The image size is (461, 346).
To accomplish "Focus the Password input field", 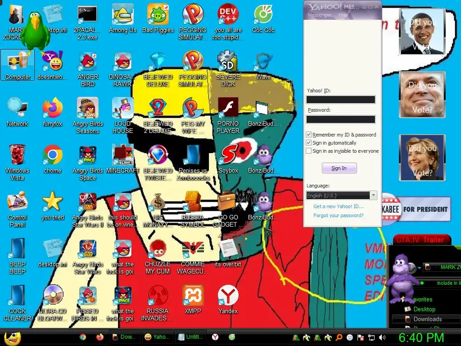I will point(341,119).
